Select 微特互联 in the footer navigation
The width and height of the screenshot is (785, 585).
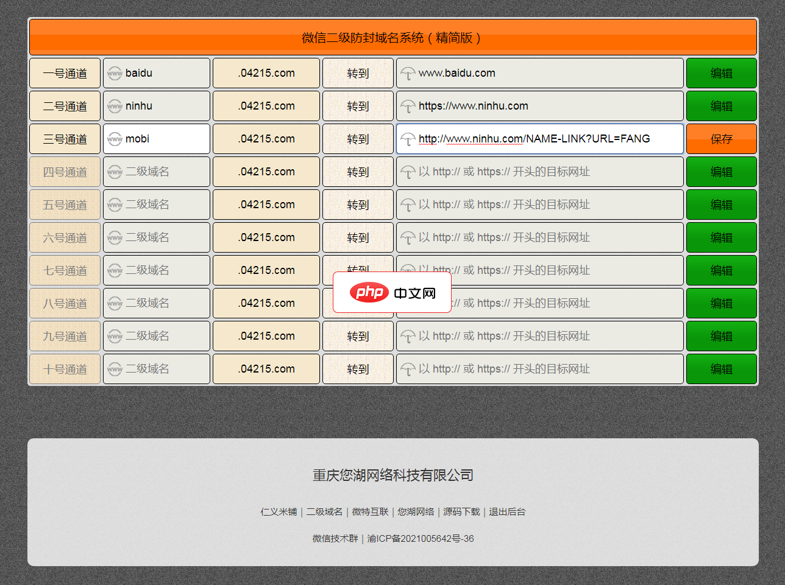369,512
